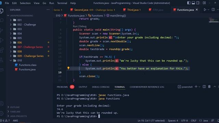
Task: Expand folder 007 - Challenge Series
Action: point(29,47)
